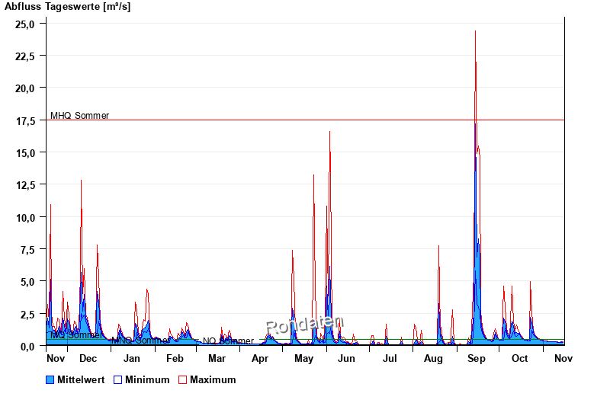The image size is (610, 419).
Task: Click the MHQ Sommer reference line label
Action: [79, 116]
